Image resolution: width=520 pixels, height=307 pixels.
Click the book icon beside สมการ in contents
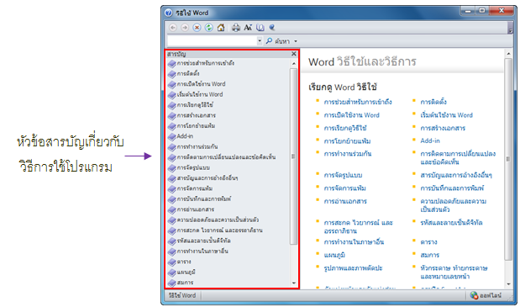click(x=171, y=283)
